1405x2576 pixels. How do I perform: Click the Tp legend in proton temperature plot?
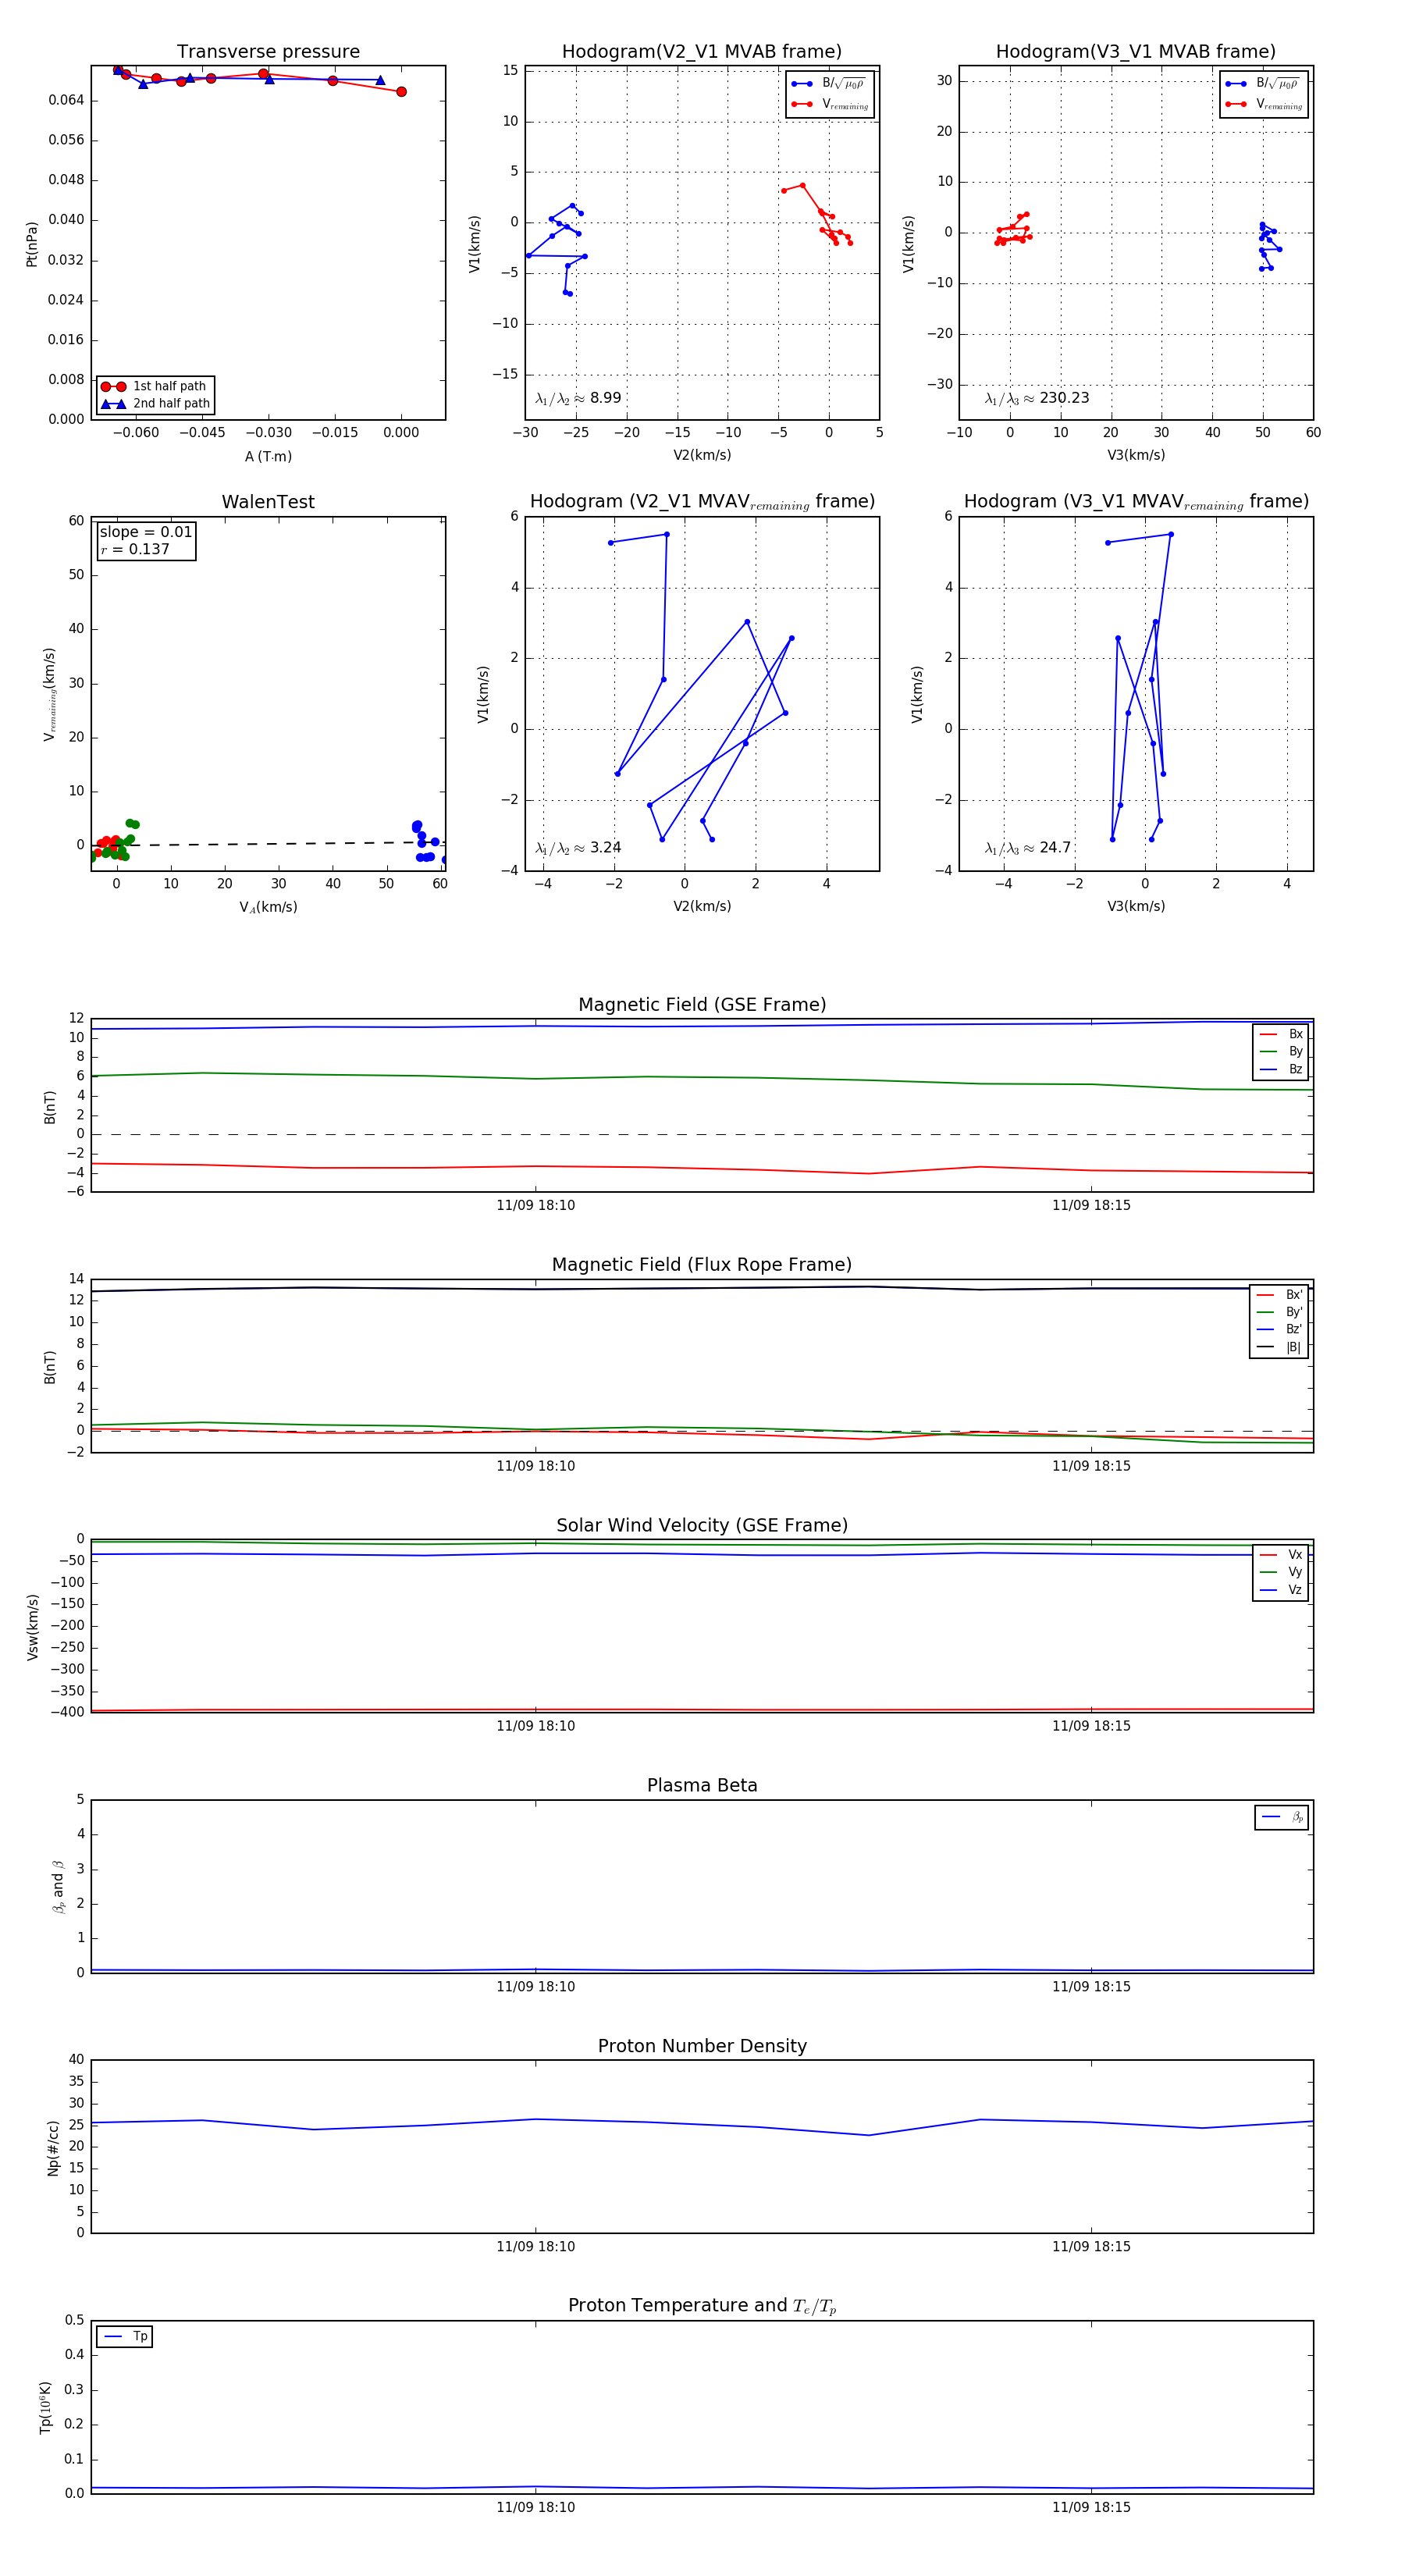pos(125,2337)
